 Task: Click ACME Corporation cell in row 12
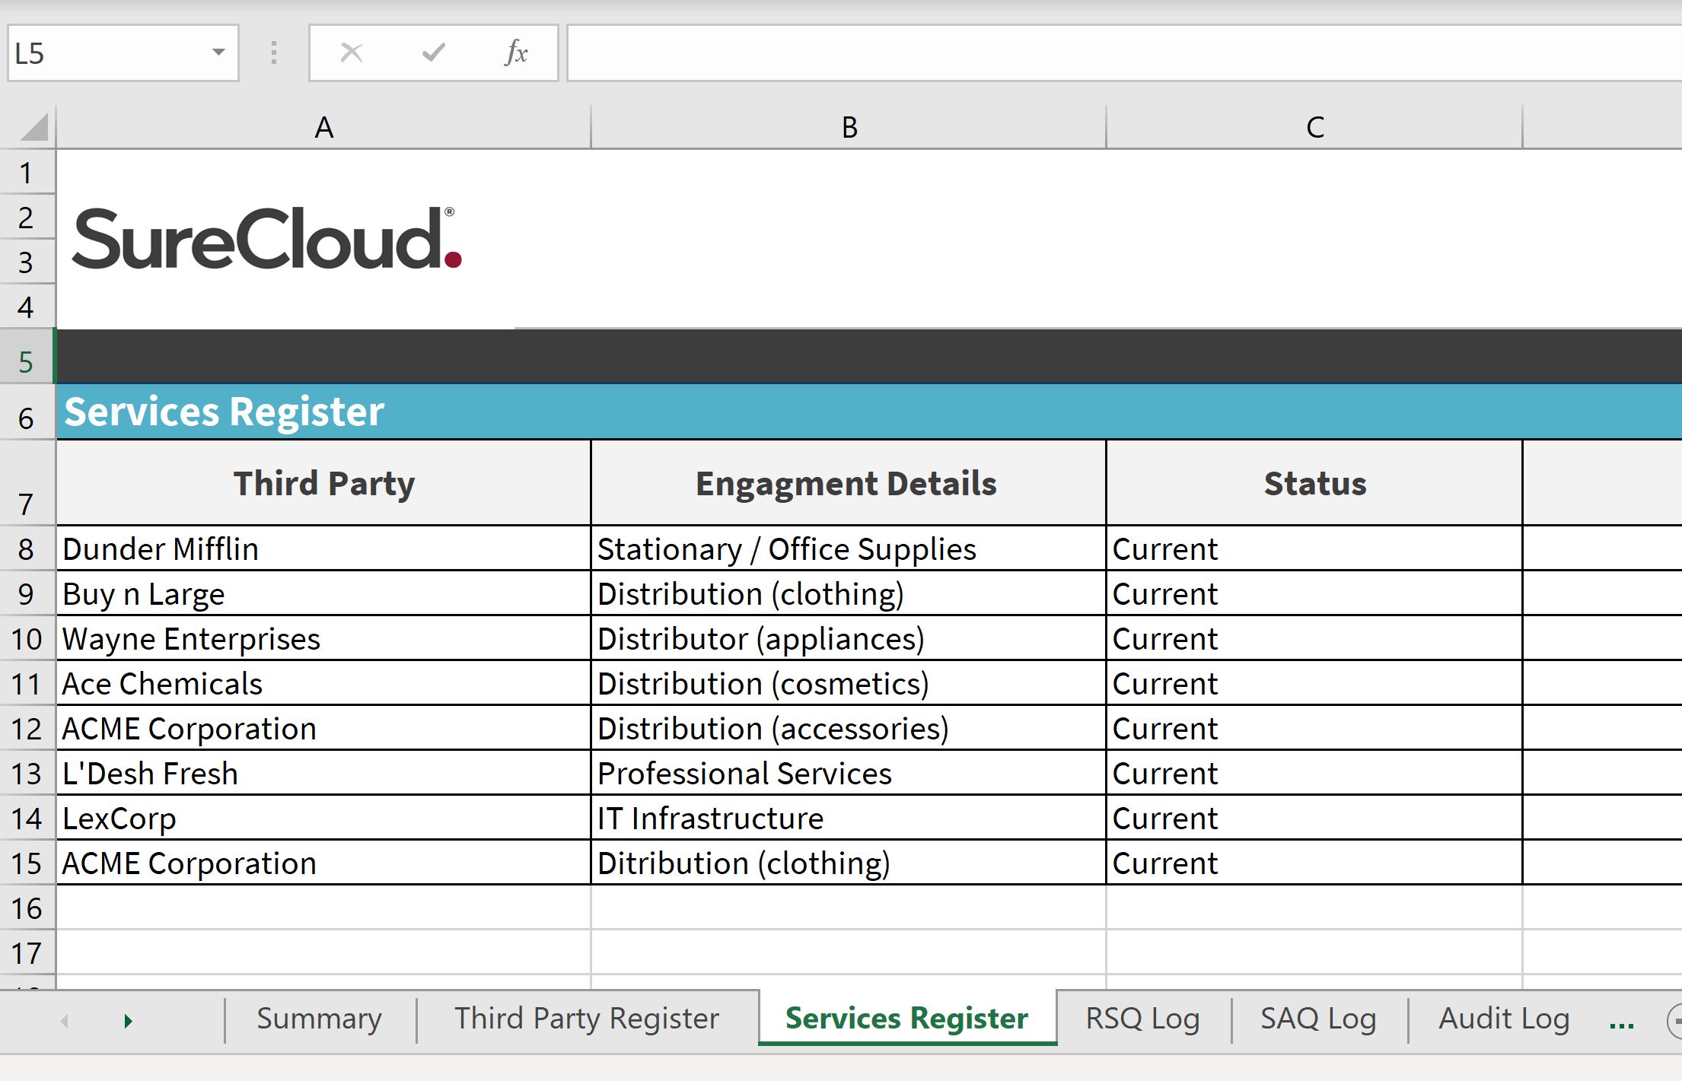click(x=323, y=728)
